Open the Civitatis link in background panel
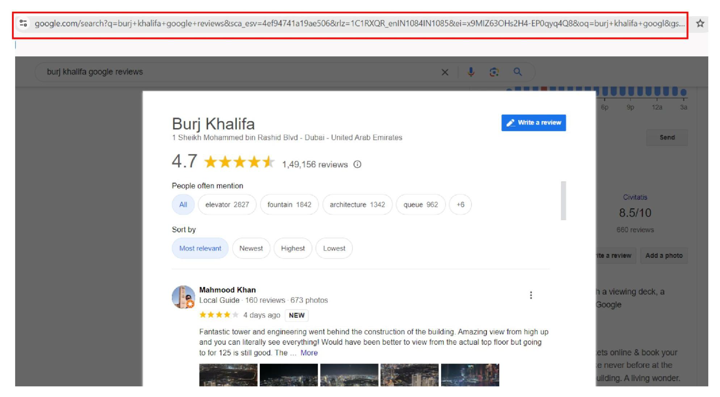720x397 pixels. 635,197
